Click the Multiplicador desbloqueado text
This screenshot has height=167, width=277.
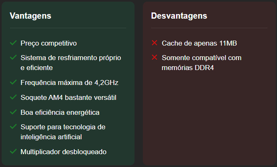coord(64,152)
